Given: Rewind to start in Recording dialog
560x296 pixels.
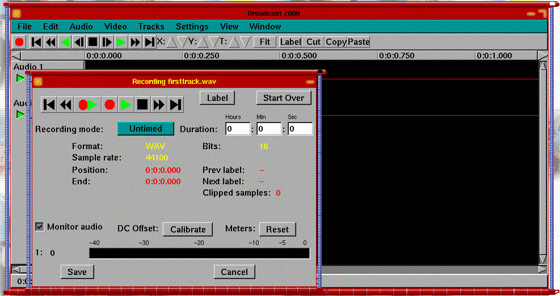Looking at the screenshot, I should [49, 104].
